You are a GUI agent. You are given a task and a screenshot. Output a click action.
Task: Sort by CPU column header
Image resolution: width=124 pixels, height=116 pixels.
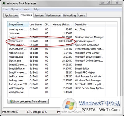[47, 25]
